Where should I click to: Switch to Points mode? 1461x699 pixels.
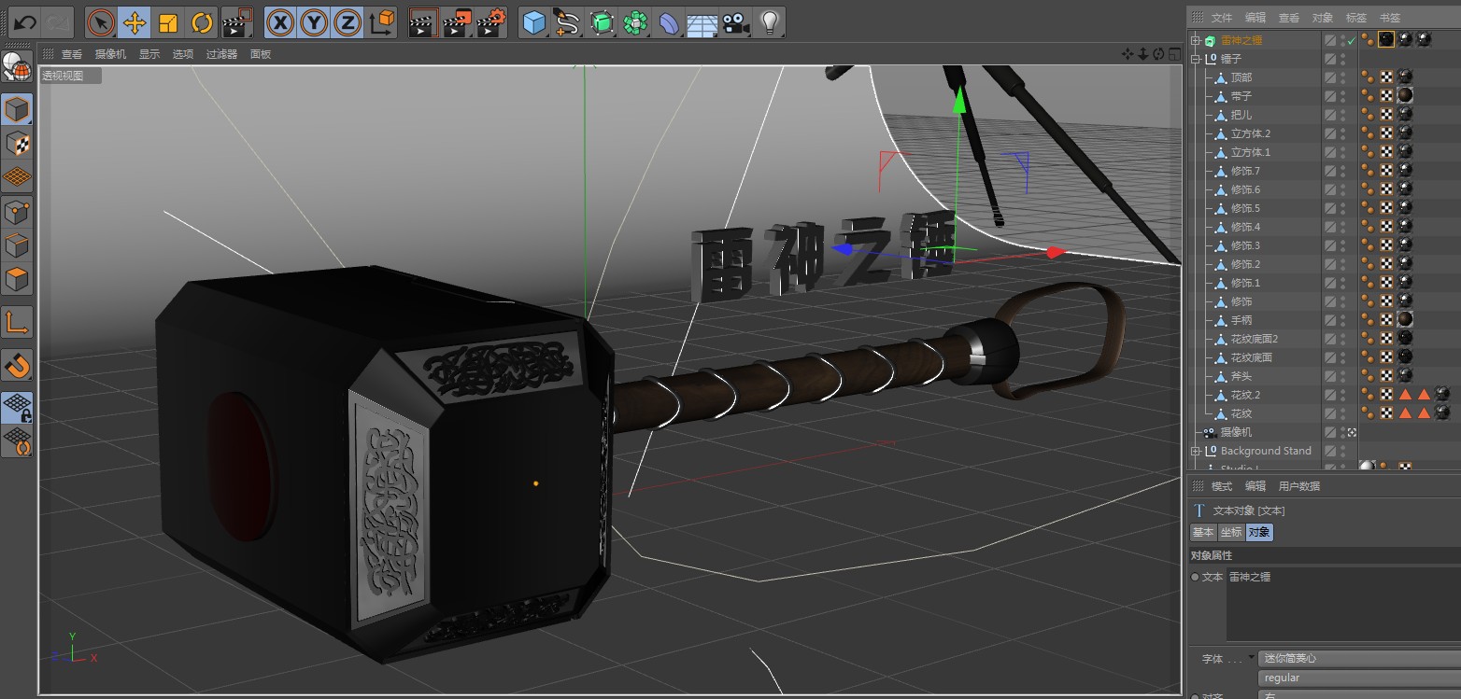[x=17, y=212]
